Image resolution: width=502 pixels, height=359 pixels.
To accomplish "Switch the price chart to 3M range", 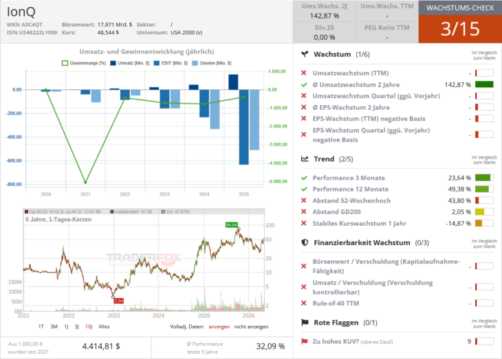I will click(54, 326).
